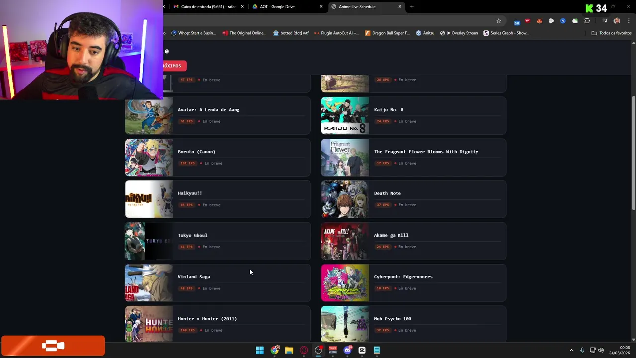Open the Mob Psycho 100 title

[393, 319]
